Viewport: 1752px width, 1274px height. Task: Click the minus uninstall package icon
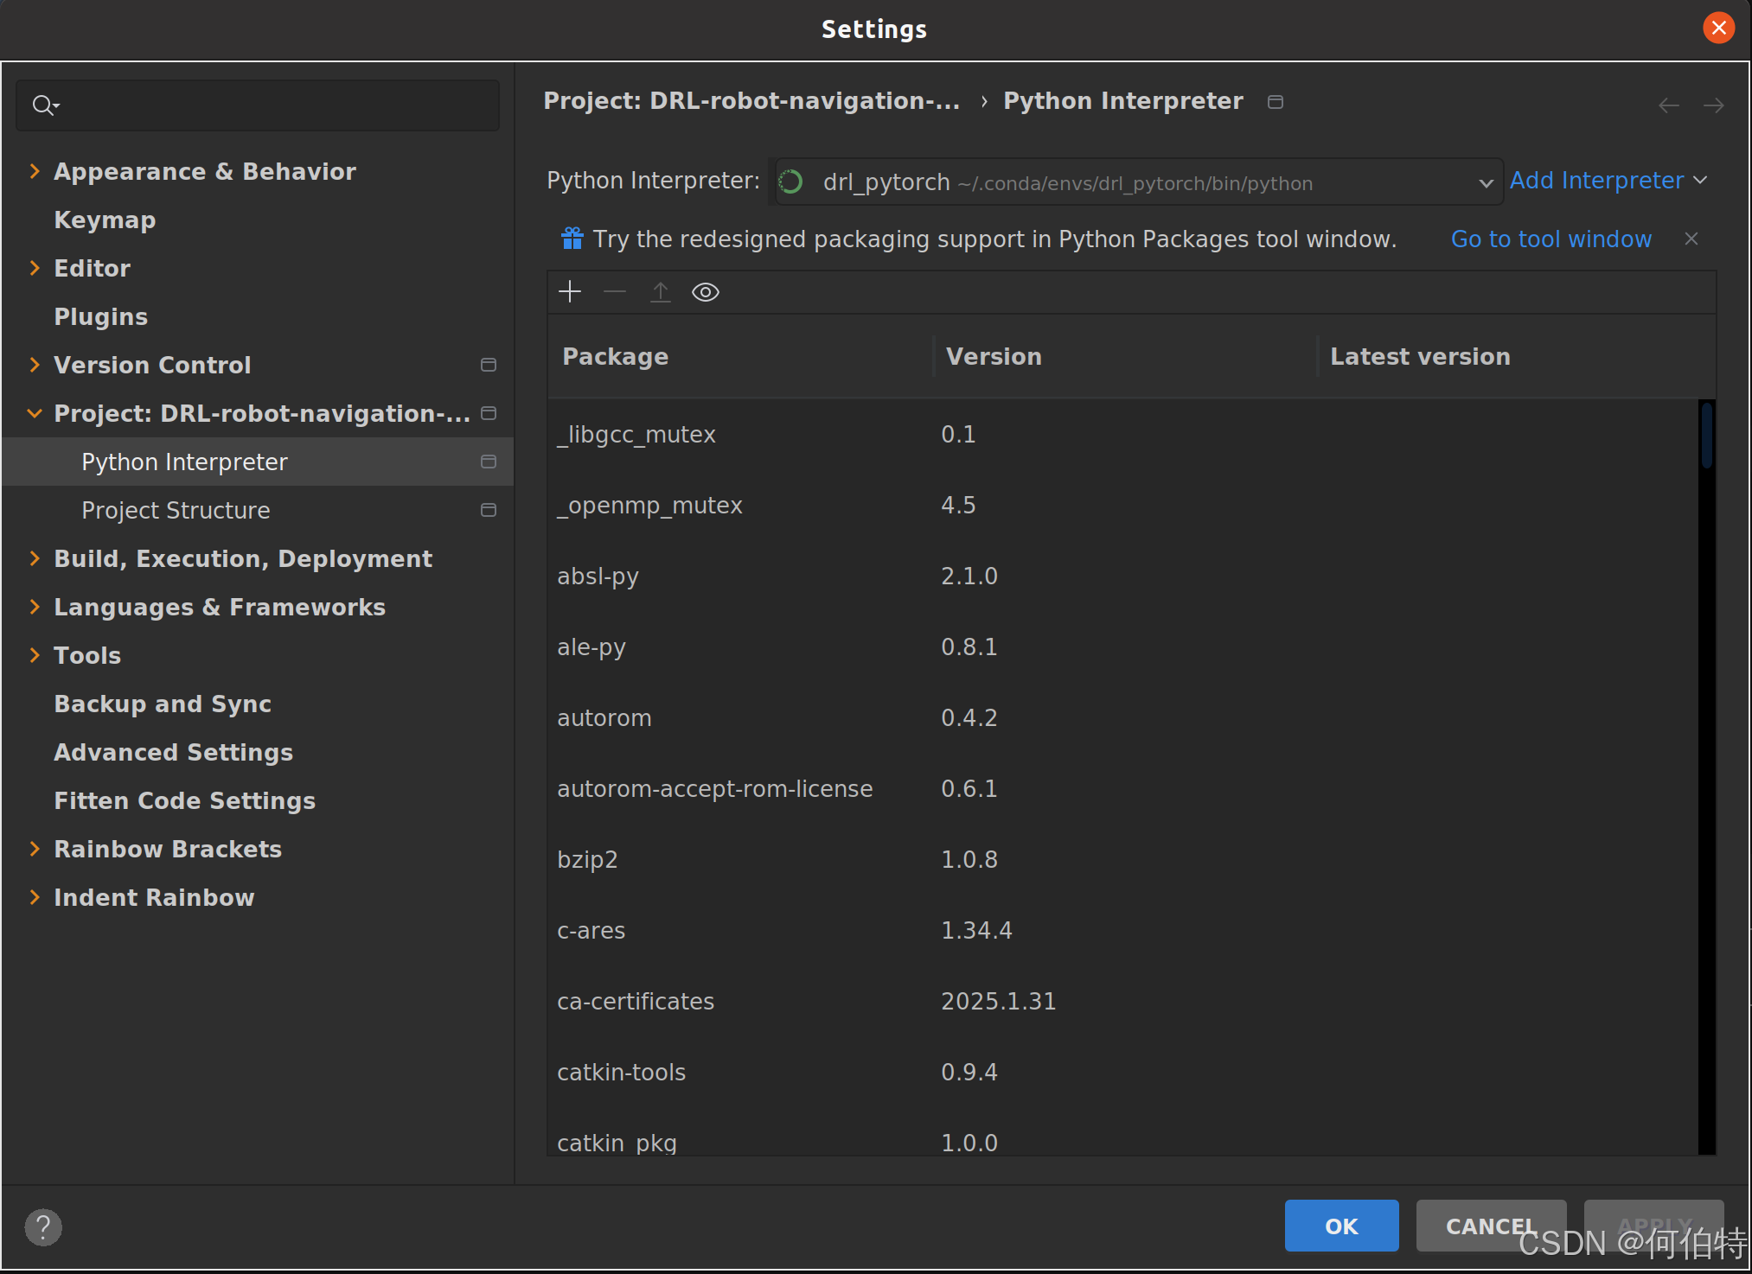click(615, 292)
